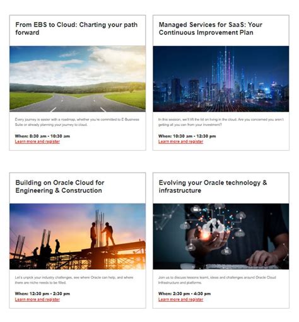The width and height of the screenshot is (299, 322).
Task: Click the 'Let's unpick your industry challenges' description
Action: pos(74,280)
